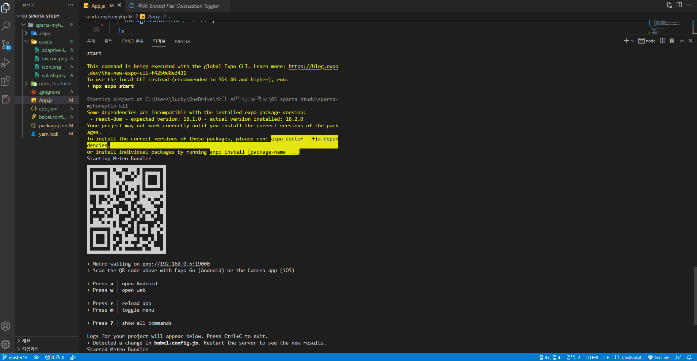Expand the .expo folder

click(47, 33)
